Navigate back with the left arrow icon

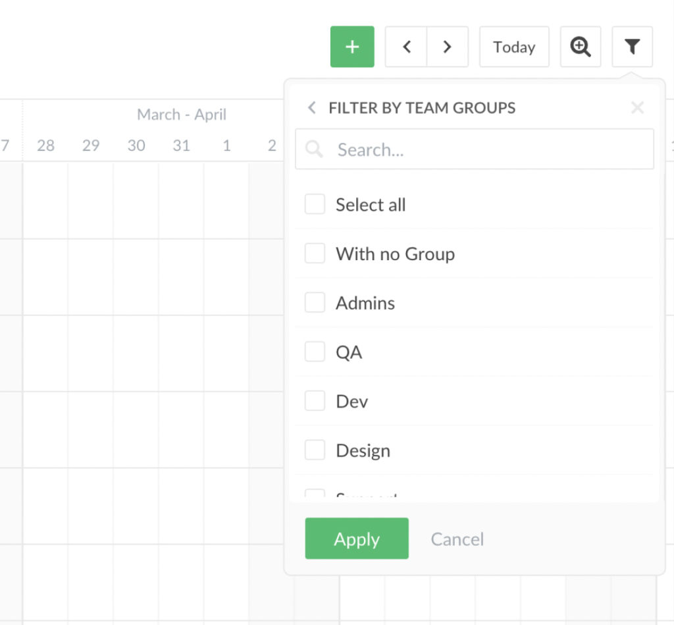pos(406,46)
